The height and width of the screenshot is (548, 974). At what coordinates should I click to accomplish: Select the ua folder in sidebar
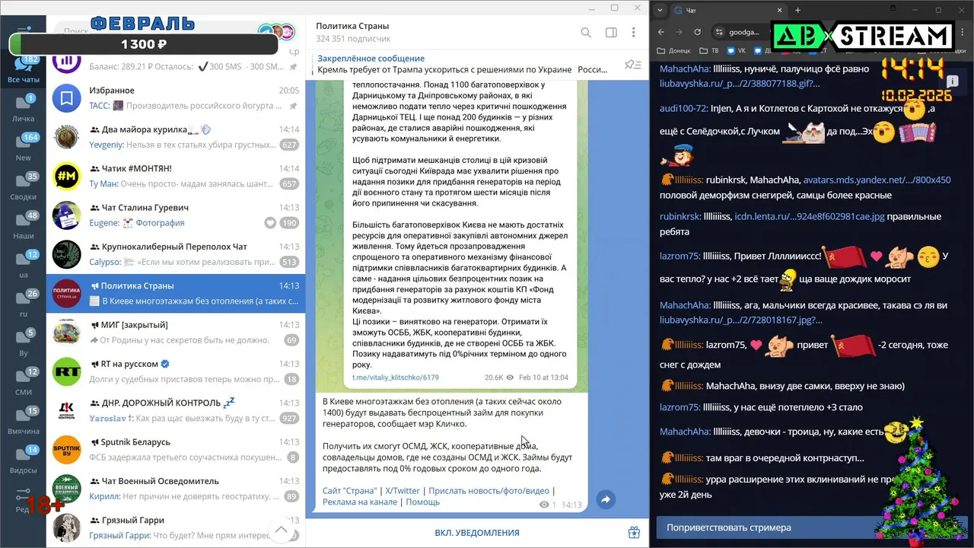(x=23, y=264)
